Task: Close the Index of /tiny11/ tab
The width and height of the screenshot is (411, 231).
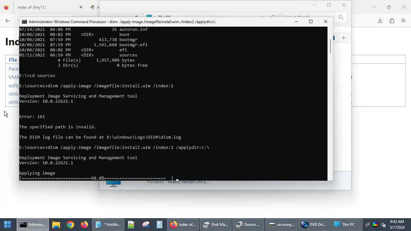Action: 81,7
